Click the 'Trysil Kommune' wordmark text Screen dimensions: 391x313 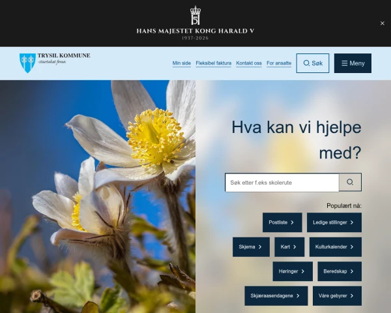coord(64,55)
